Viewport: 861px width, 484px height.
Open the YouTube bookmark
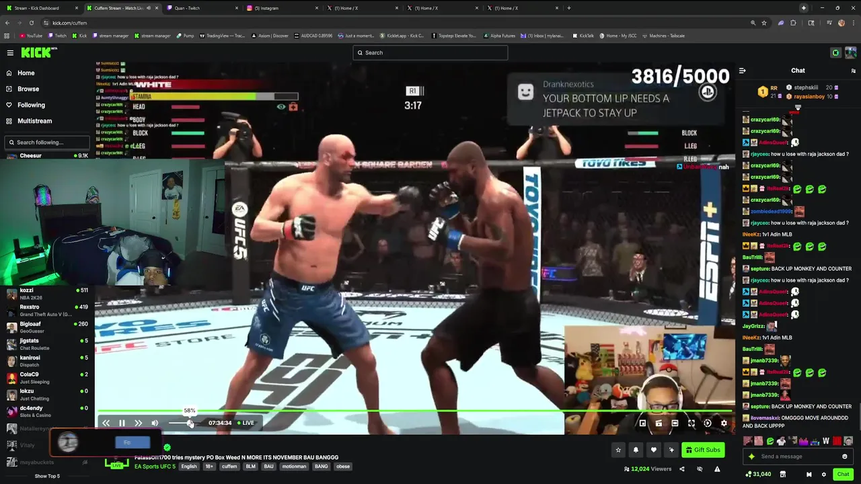31,36
